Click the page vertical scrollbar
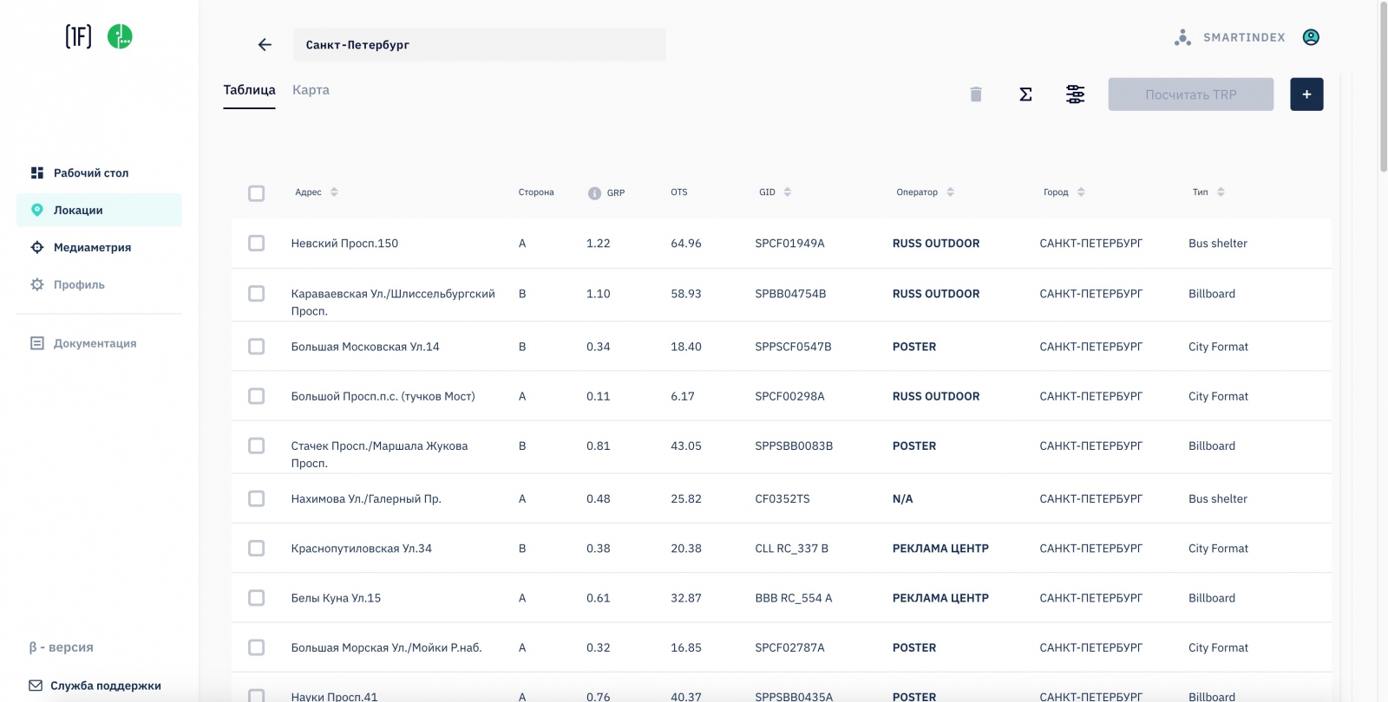Screen dimensions: 1388x702 (x=1383, y=87)
